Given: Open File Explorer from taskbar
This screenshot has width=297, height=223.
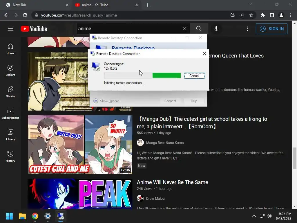Looking at the screenshot, I should point(22,216).
